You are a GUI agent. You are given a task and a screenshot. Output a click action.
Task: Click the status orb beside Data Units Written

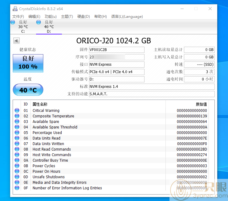tap(17, 144)
